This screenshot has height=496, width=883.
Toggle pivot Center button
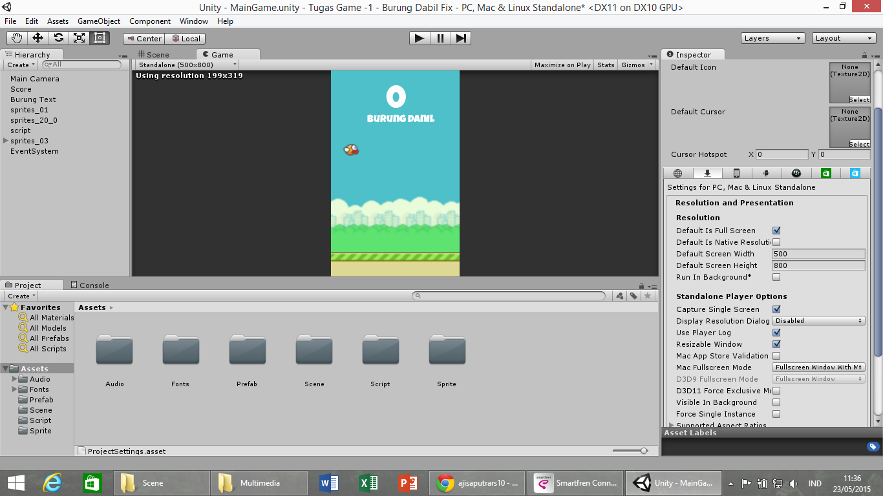[144, 39]
